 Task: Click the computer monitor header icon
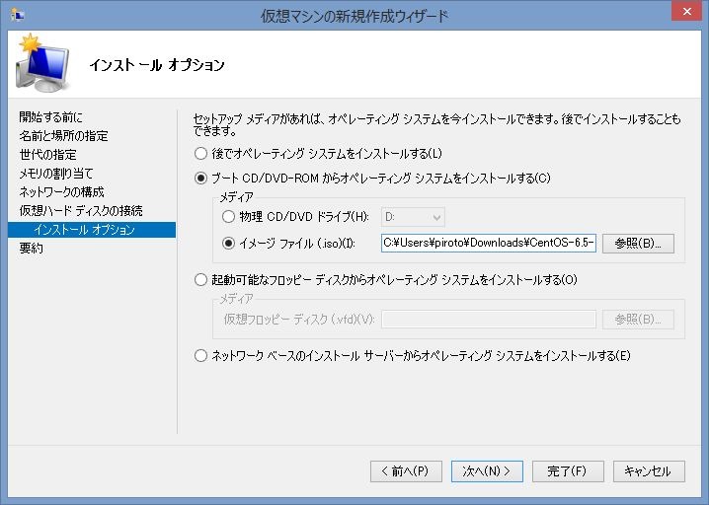point(41,65)
